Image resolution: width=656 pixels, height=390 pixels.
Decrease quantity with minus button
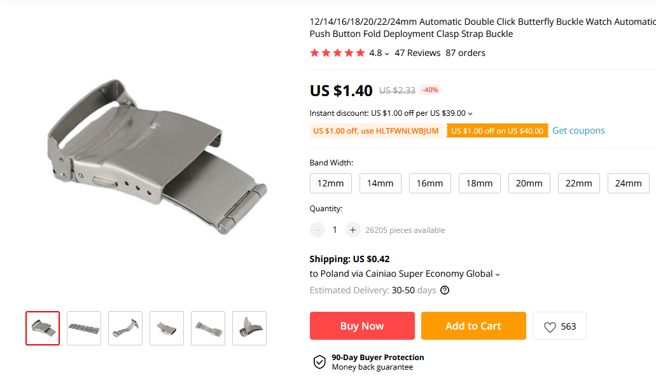pos(318,230)
